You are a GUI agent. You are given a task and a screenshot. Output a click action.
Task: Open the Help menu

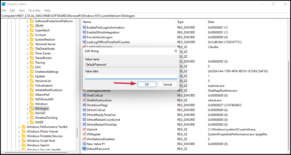47,10
